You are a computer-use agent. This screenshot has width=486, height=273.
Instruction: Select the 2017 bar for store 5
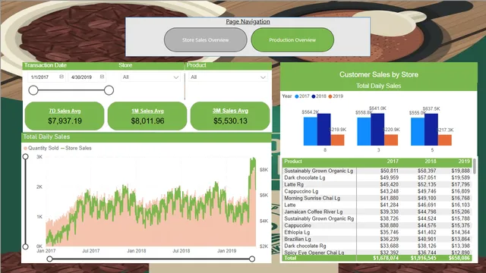click(418, 131)
